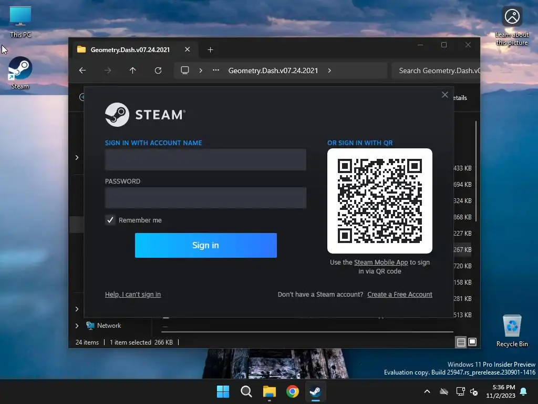
Task: Open the Create a Free Account link
Action: 400,295
